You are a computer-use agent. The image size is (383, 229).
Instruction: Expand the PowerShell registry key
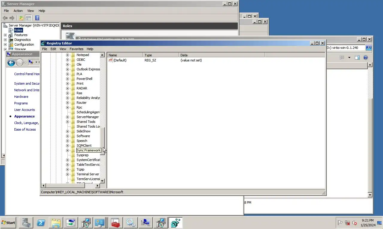click(67, 79)
